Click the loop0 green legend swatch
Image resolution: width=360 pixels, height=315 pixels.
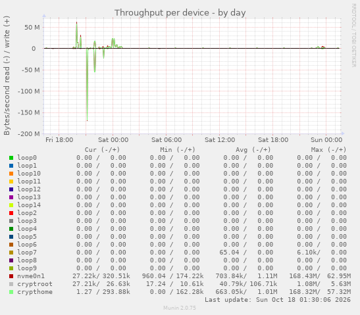11,158
